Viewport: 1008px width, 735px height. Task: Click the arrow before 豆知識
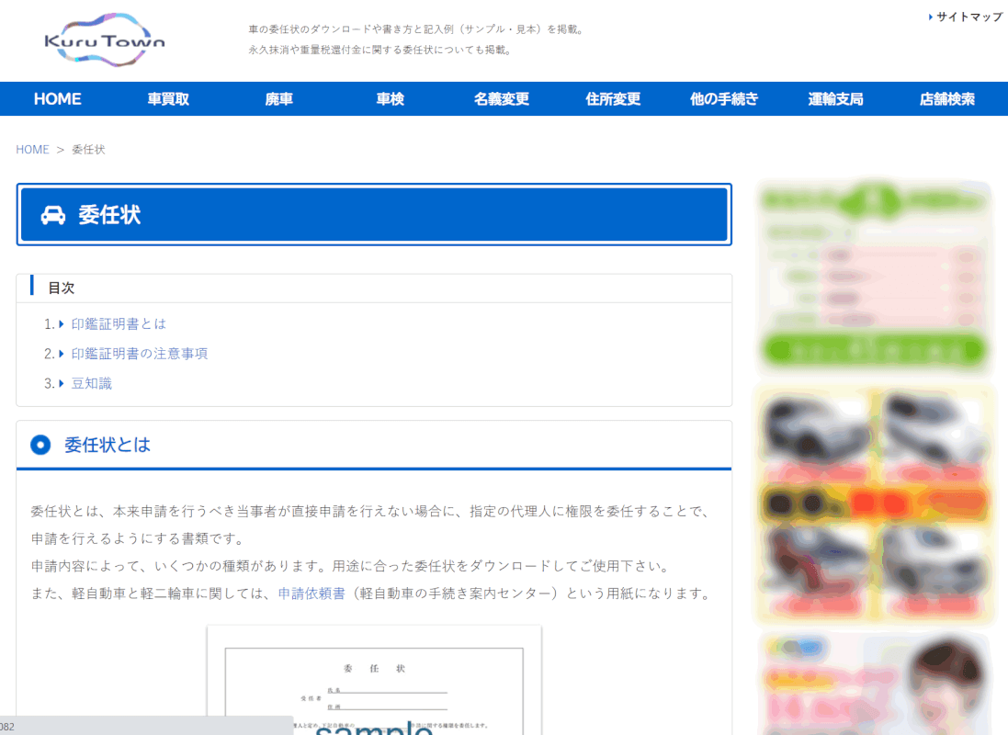[62, 383]
